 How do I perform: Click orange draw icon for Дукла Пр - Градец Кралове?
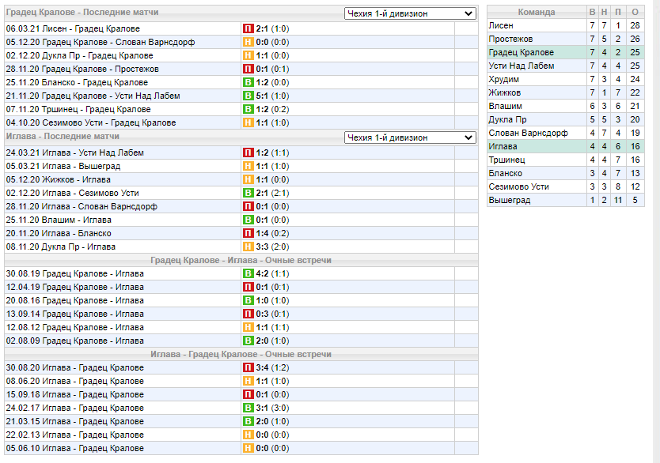(248, 55)
